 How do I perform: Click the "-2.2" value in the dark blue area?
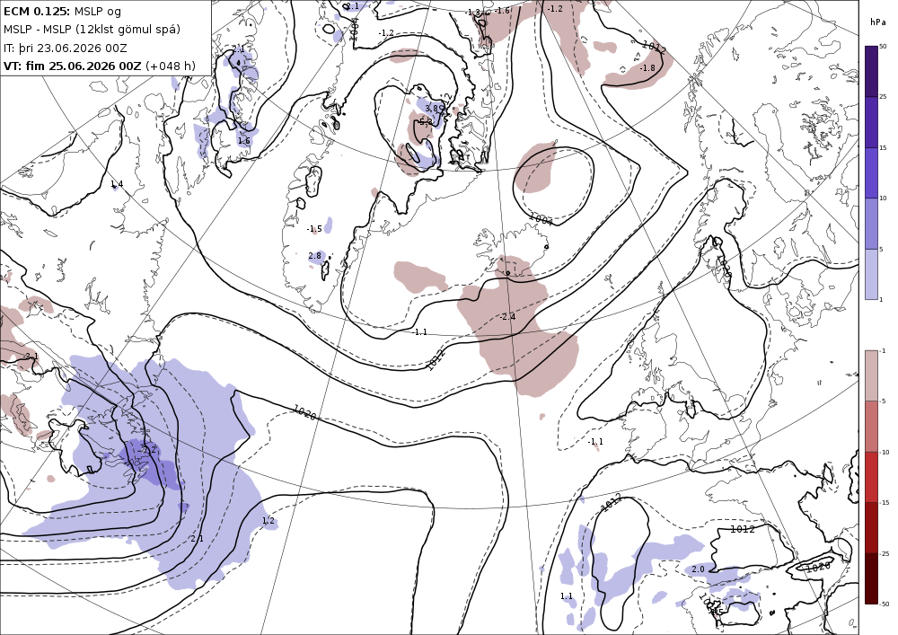click(148, 449)
